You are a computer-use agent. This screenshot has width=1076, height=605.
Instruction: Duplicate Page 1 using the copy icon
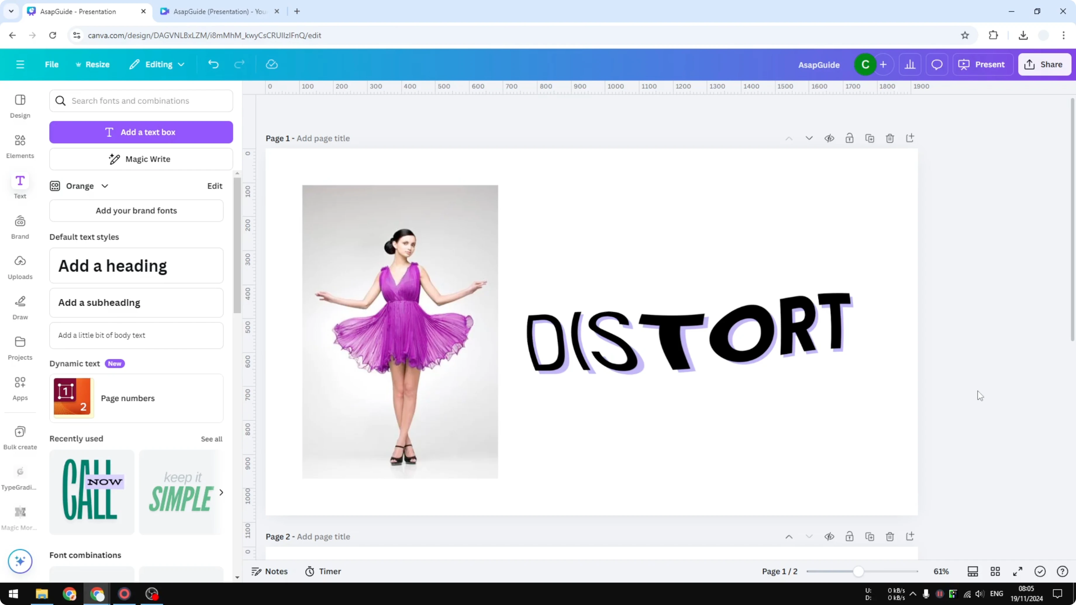click(x=870, y=138)
